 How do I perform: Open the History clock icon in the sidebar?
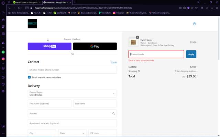[3, 77]
